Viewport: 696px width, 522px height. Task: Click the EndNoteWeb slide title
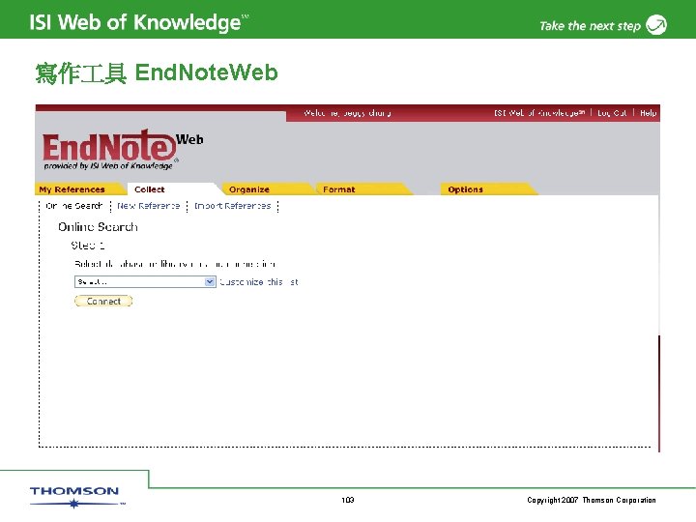(157, 72)
